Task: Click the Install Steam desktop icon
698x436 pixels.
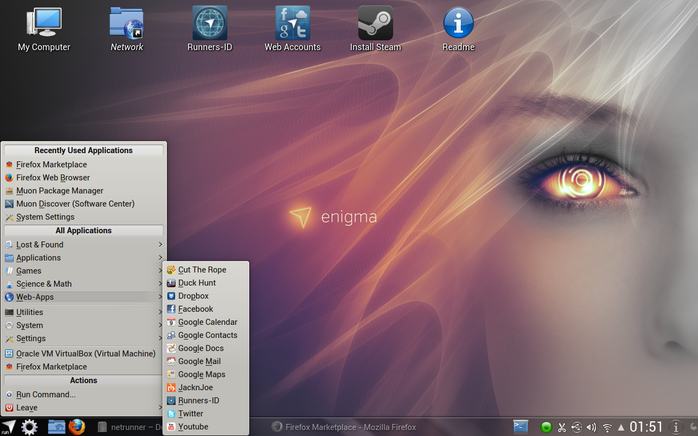Action: (x=376, y=29)
